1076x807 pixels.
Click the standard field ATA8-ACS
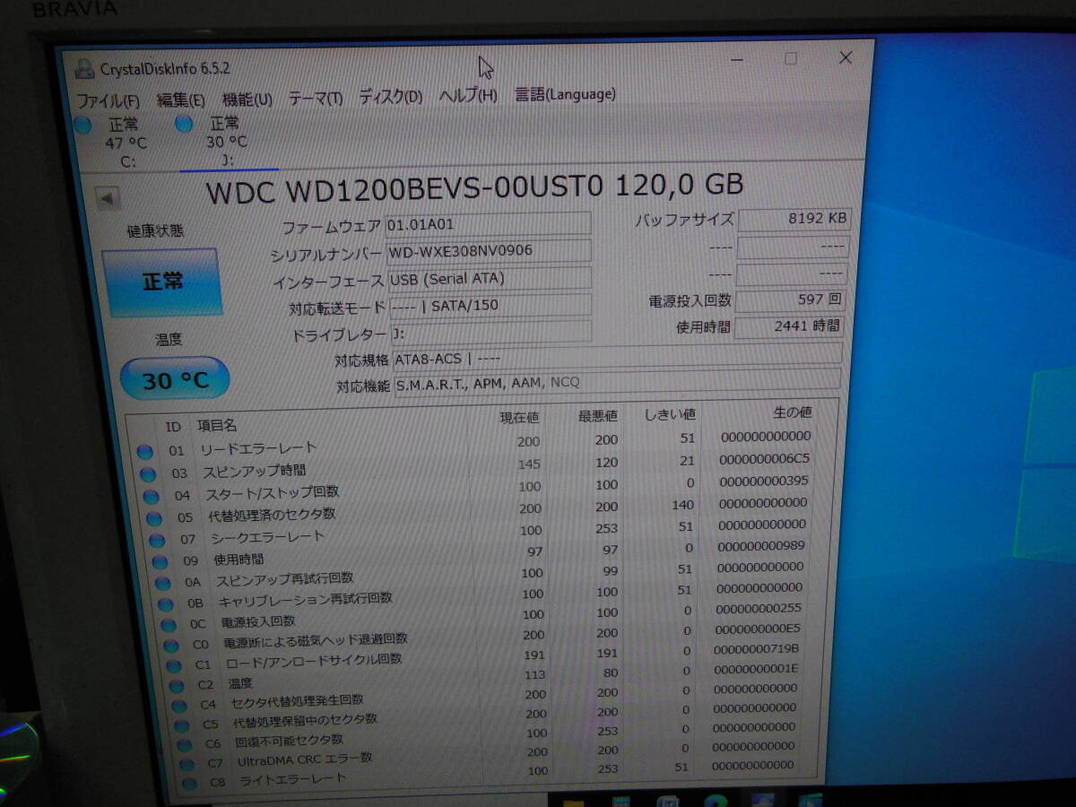pos(617,357)
